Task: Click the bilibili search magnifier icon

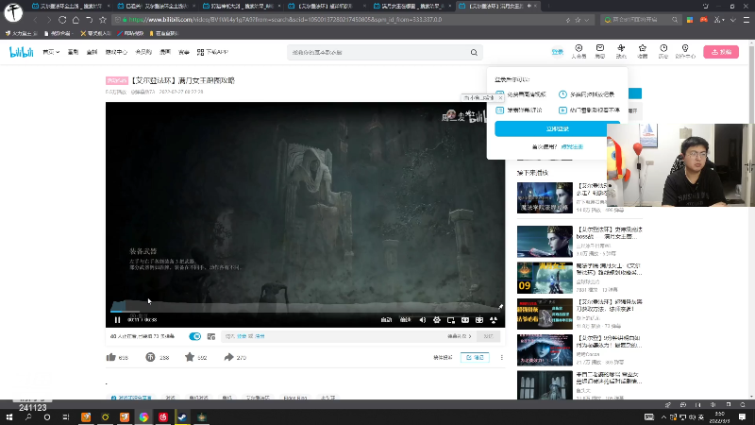Action: click(474, 52)
